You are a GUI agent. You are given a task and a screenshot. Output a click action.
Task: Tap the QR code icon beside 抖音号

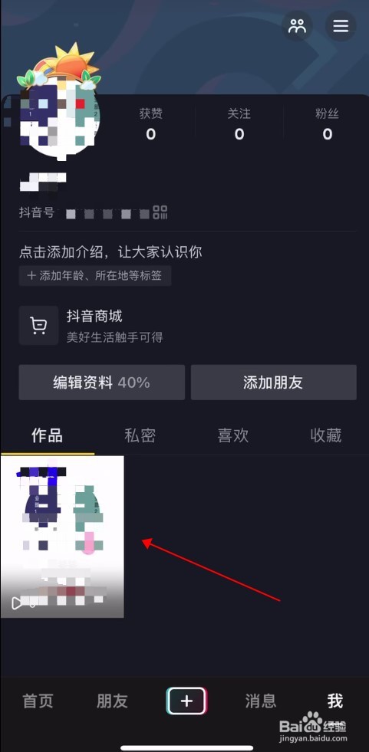point(160,212)
